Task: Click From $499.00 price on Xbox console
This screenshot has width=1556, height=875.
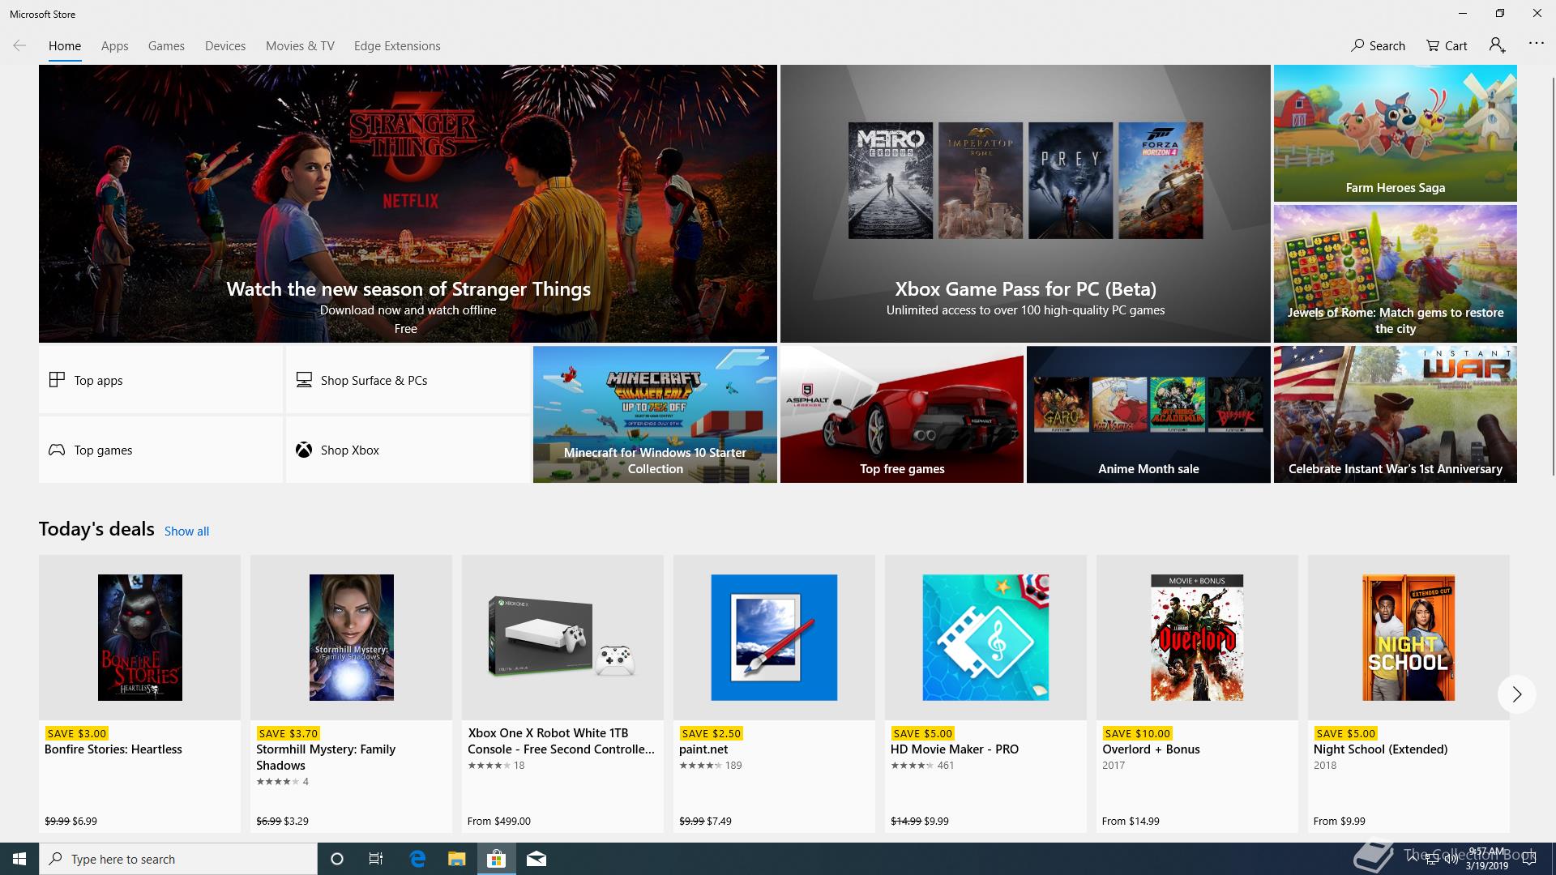Action: point(499,821)
